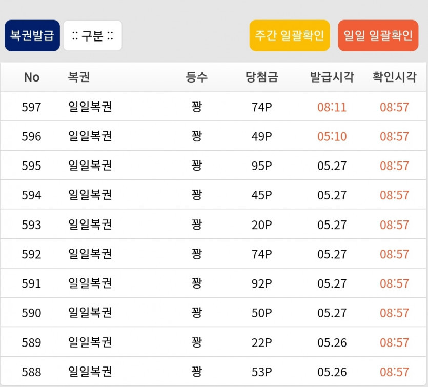This screenshot has width=428, height=387.
Task: Click the 당첨금 column header
Action: point(261,77)
